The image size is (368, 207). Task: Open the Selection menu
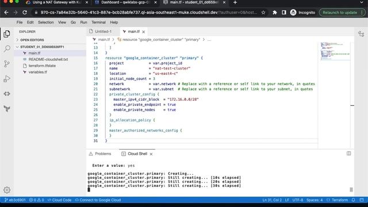[x=46, y=22]
